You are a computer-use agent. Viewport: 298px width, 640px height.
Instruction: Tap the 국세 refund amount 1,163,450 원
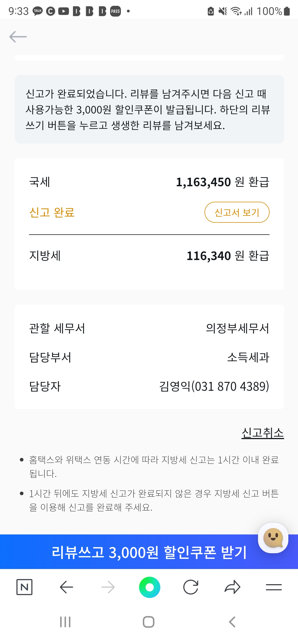pyautogui.click(x=222, y=182)
